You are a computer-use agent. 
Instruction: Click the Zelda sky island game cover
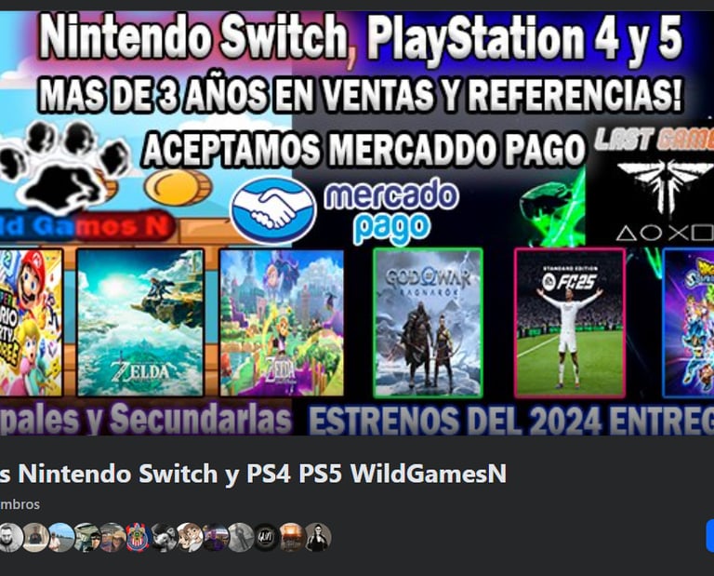coord(140,323)
